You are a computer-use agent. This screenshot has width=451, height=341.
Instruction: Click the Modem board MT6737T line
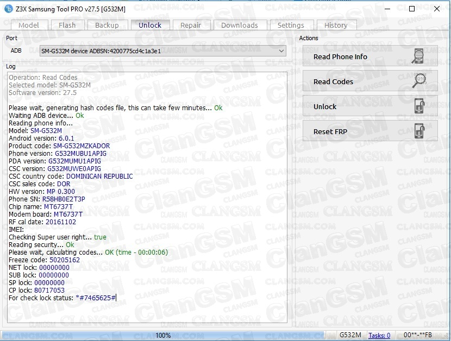pyautogui.click(x=46, y=214)
